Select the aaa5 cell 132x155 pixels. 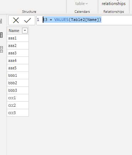tap(18, 68)
